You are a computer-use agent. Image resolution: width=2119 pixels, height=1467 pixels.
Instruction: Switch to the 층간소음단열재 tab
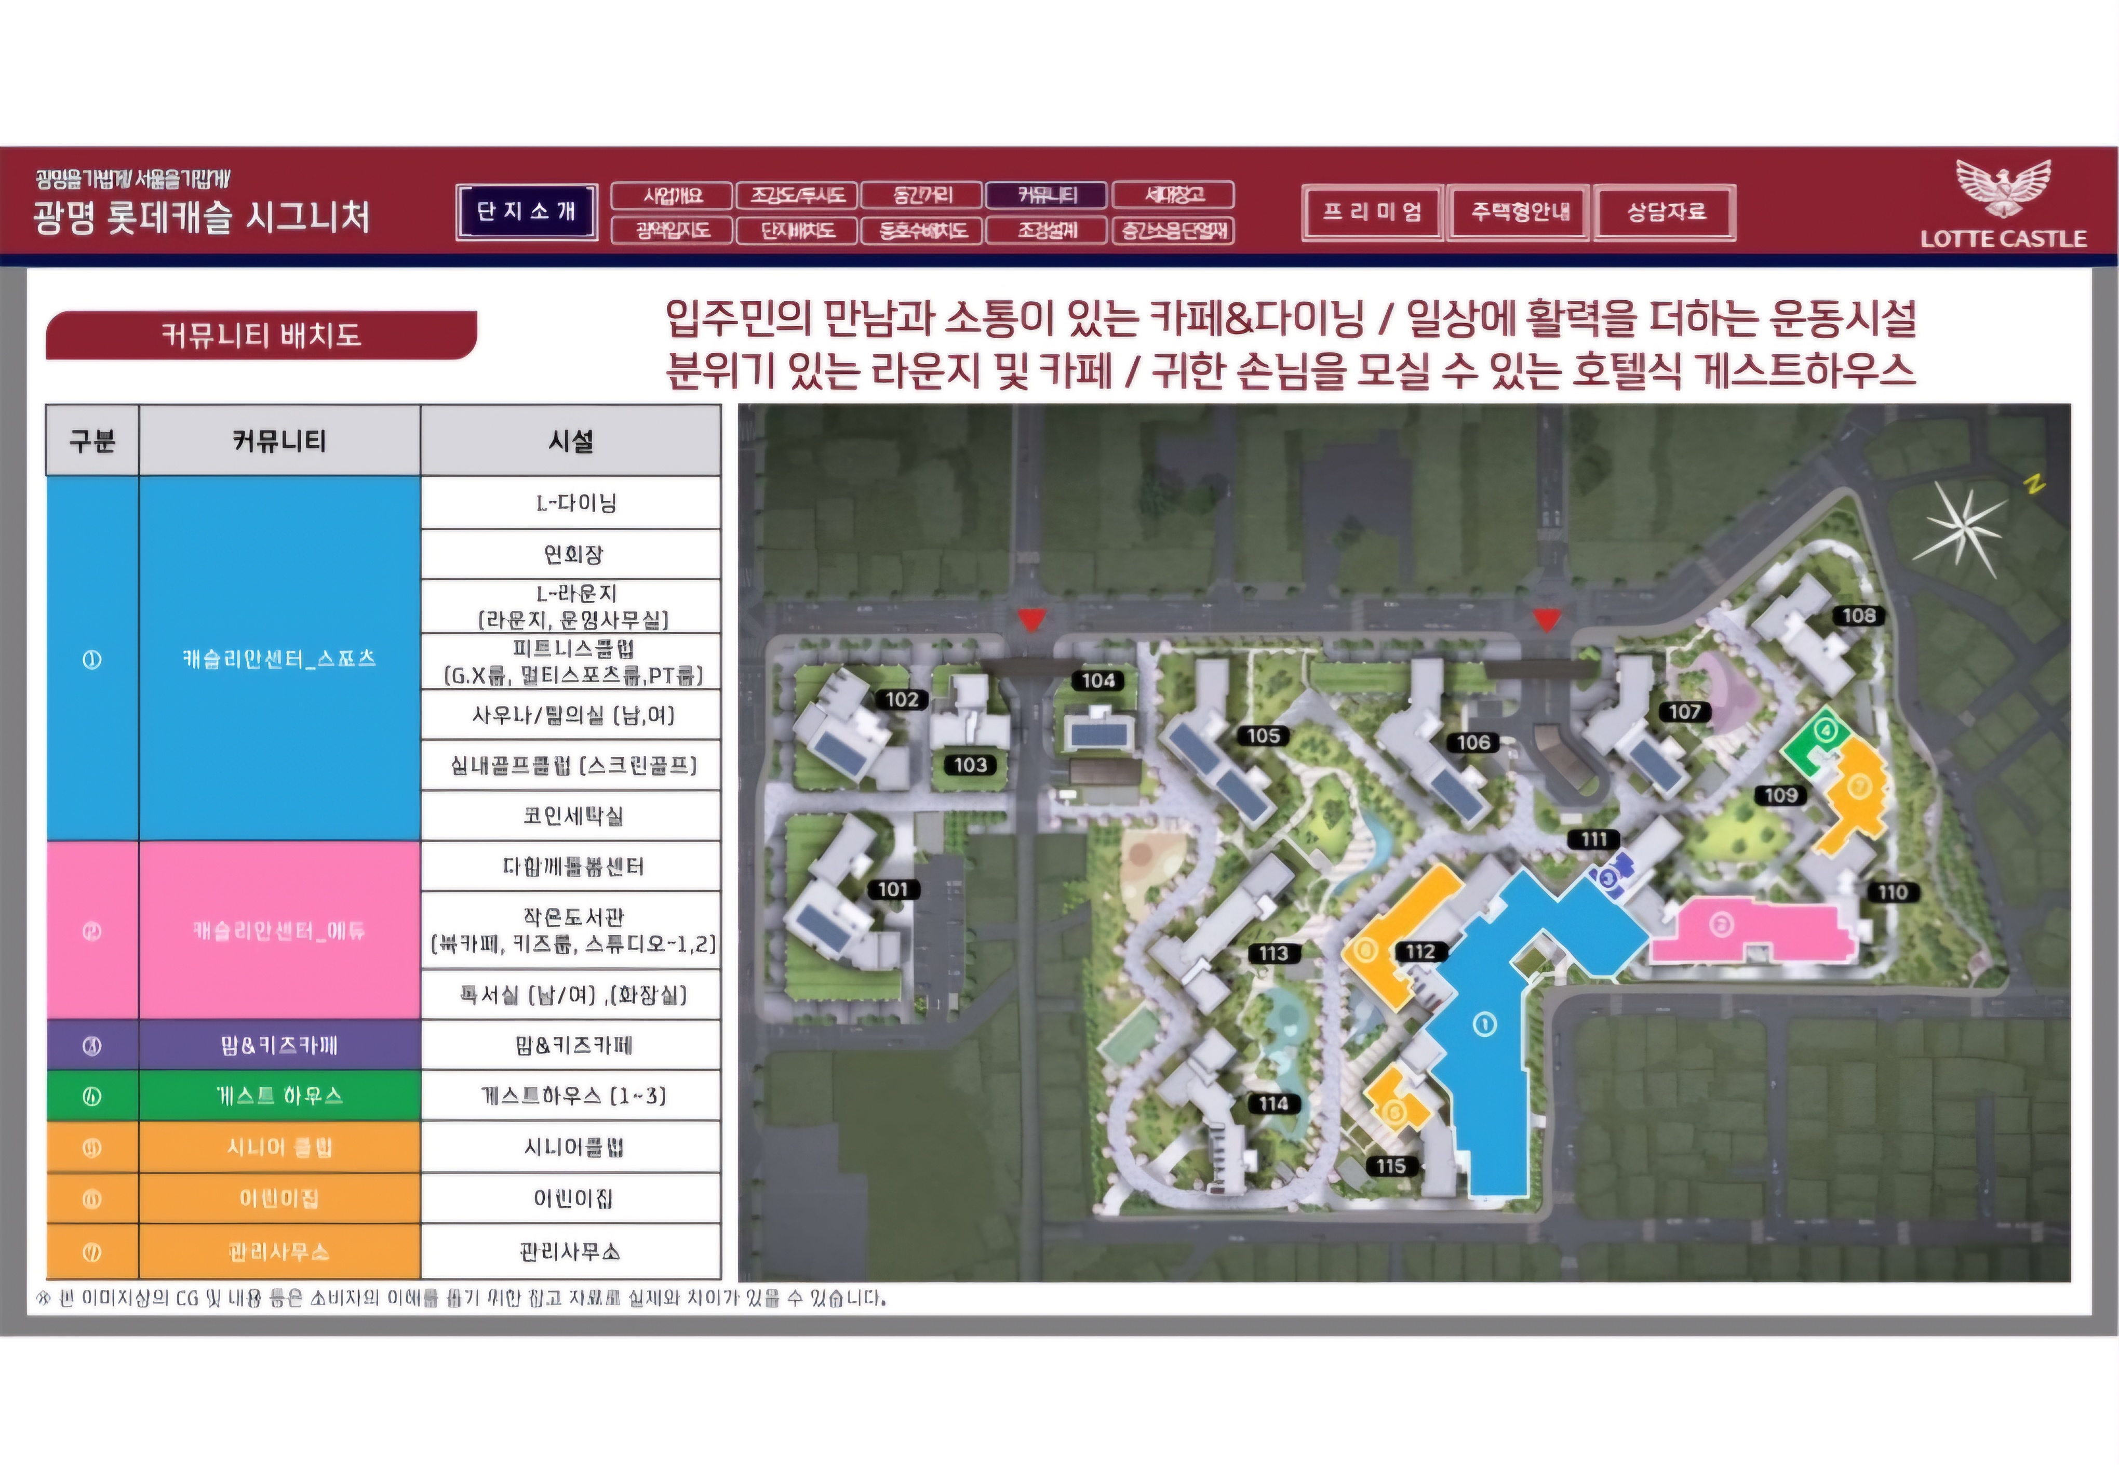coord(1173,230)
